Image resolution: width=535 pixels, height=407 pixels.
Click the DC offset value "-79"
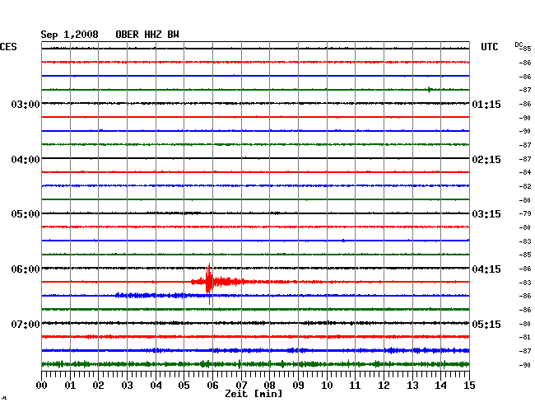click(525, 213)
